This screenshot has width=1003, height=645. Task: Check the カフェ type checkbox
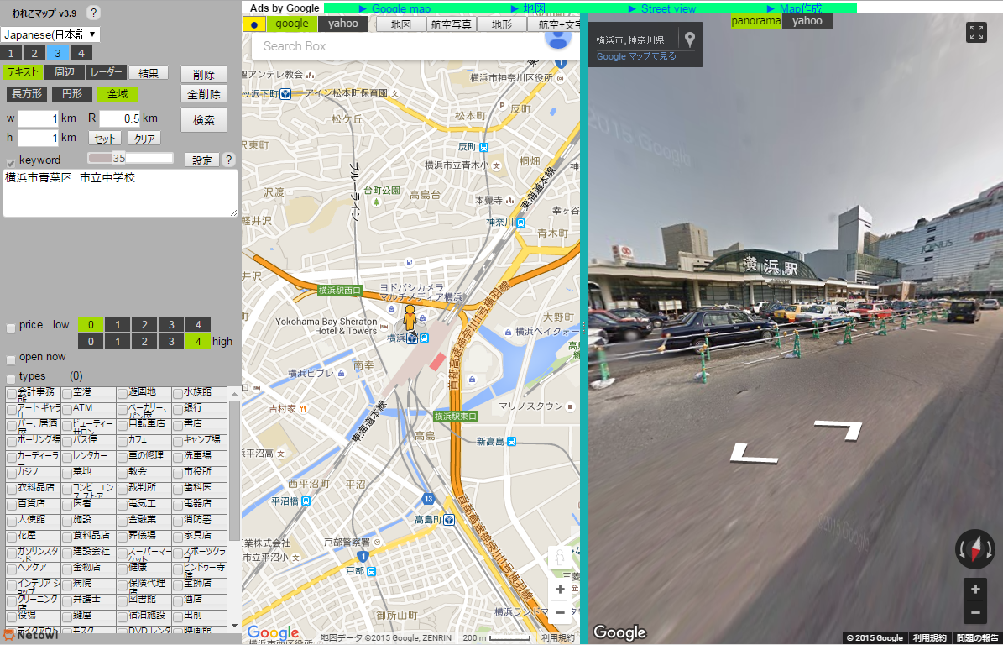point(123,442)
